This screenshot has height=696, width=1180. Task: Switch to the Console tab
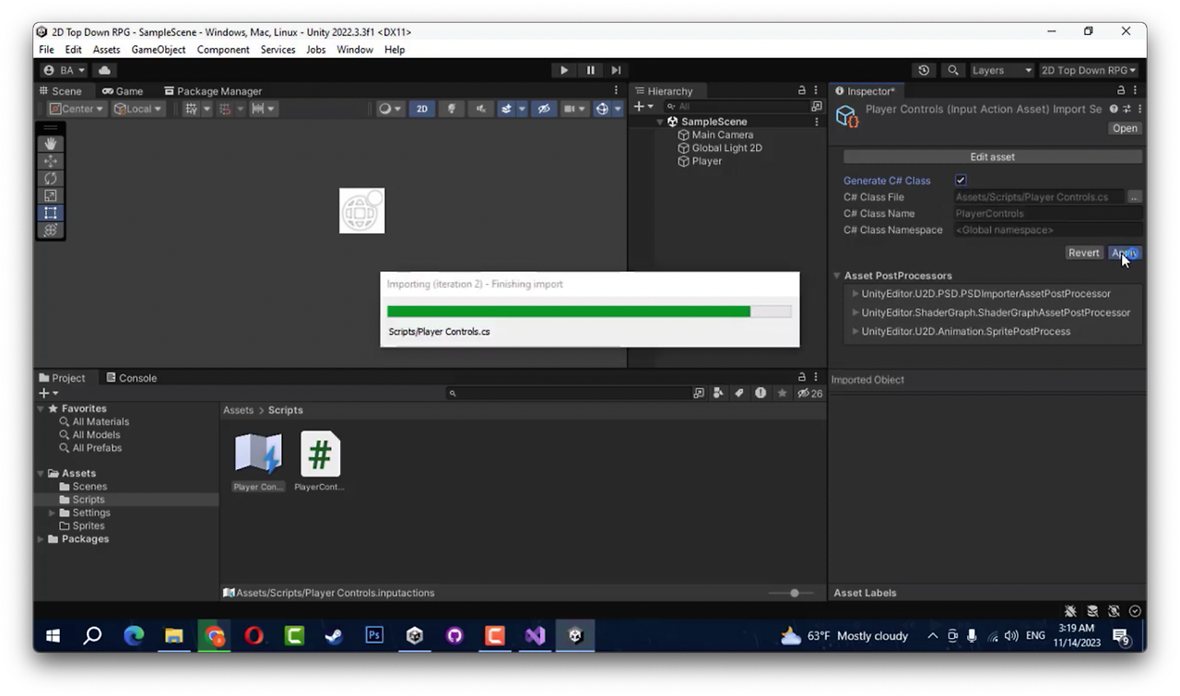132,378
